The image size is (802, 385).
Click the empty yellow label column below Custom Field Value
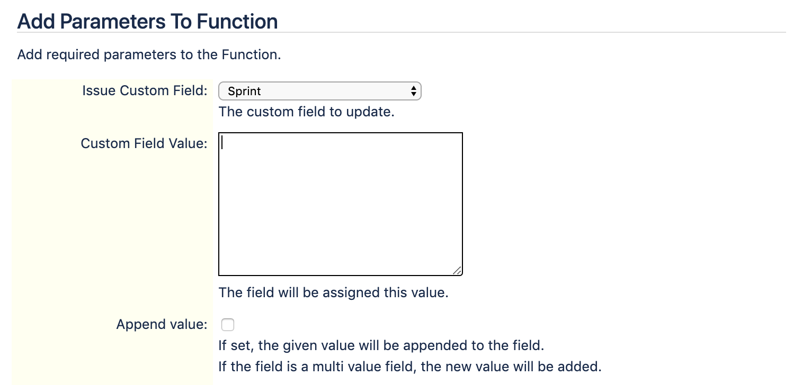point(112,233)
